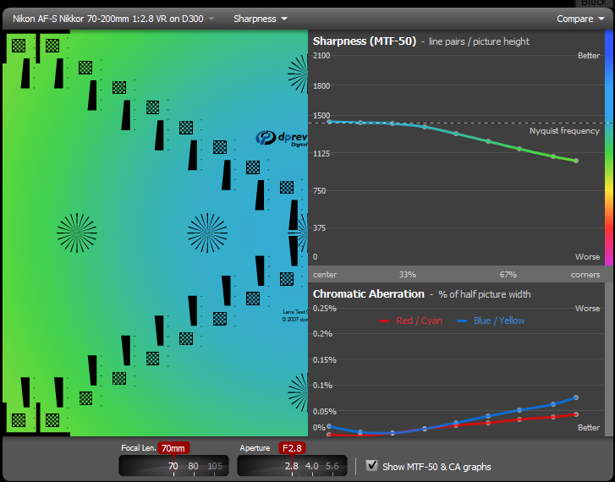Click the red F2.8 aperture indicator

292,448
